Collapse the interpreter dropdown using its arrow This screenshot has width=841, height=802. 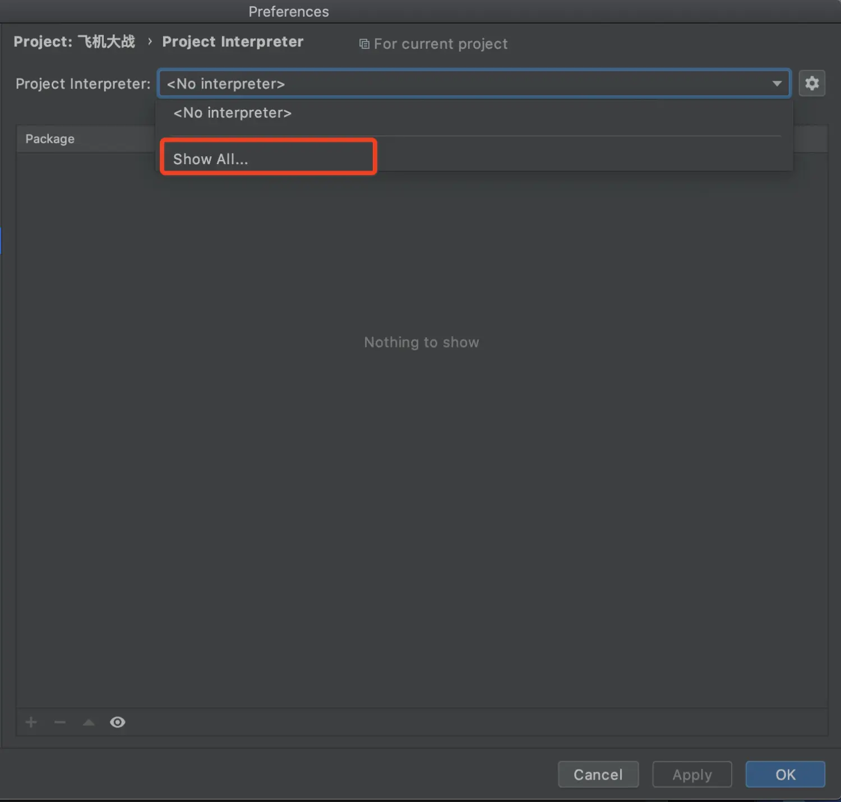(x=777, y=84)
